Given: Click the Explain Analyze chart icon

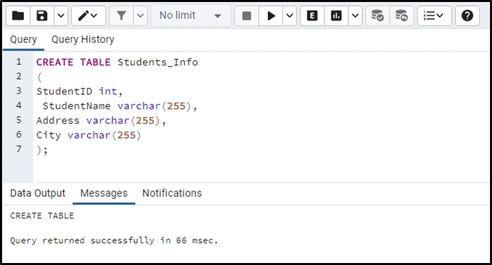Looking at the screenshot, I should point(336,16).
